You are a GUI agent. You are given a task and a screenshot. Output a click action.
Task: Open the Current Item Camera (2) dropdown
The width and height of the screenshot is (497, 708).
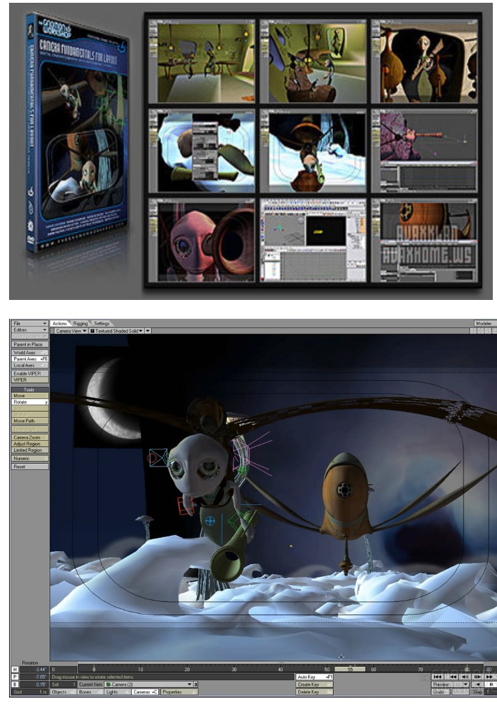click(x=148, y=684)
